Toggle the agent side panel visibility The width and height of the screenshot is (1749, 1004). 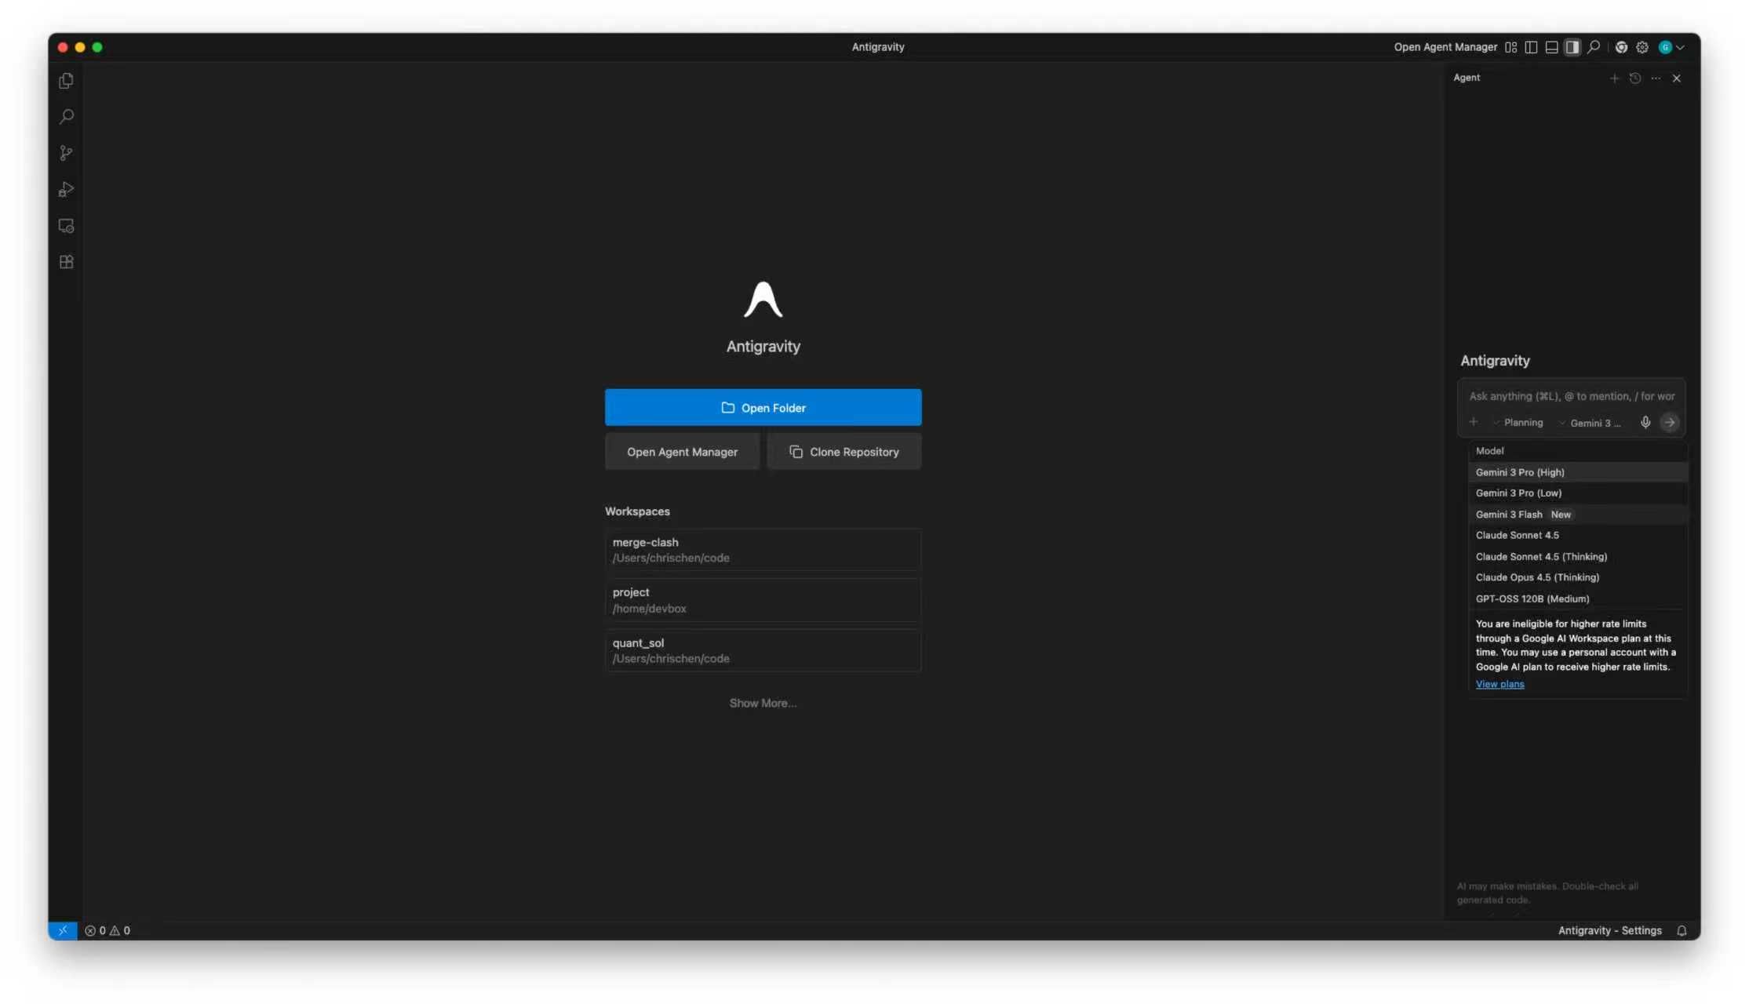coord(1572,47)
